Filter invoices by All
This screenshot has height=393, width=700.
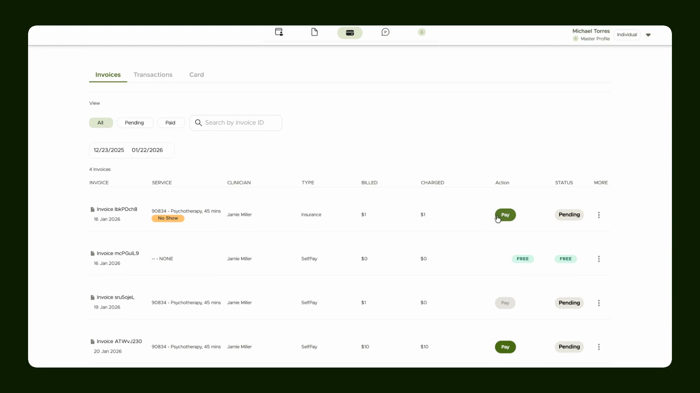pos(101,123)
